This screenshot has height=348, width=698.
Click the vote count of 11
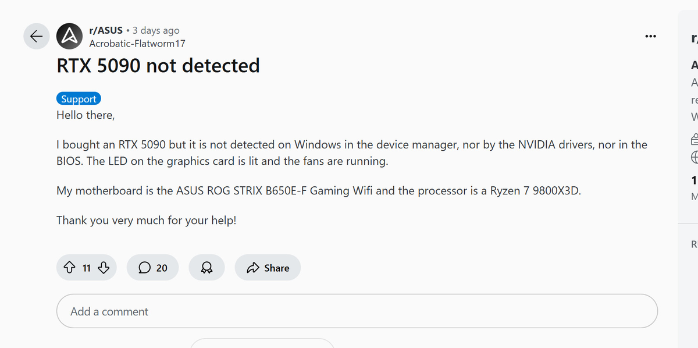pyautogui.click(x=87, y=268)
